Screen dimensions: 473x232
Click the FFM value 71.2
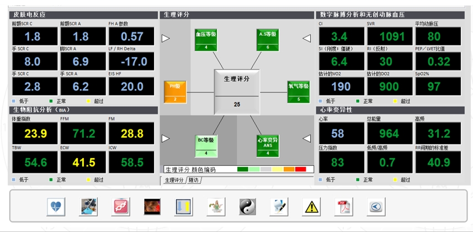(x=83, y=133)
